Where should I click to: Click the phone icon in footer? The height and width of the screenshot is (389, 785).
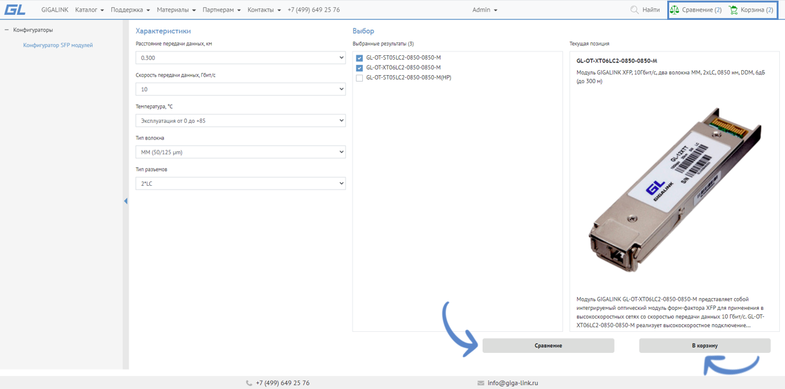(x=249, y=383)
